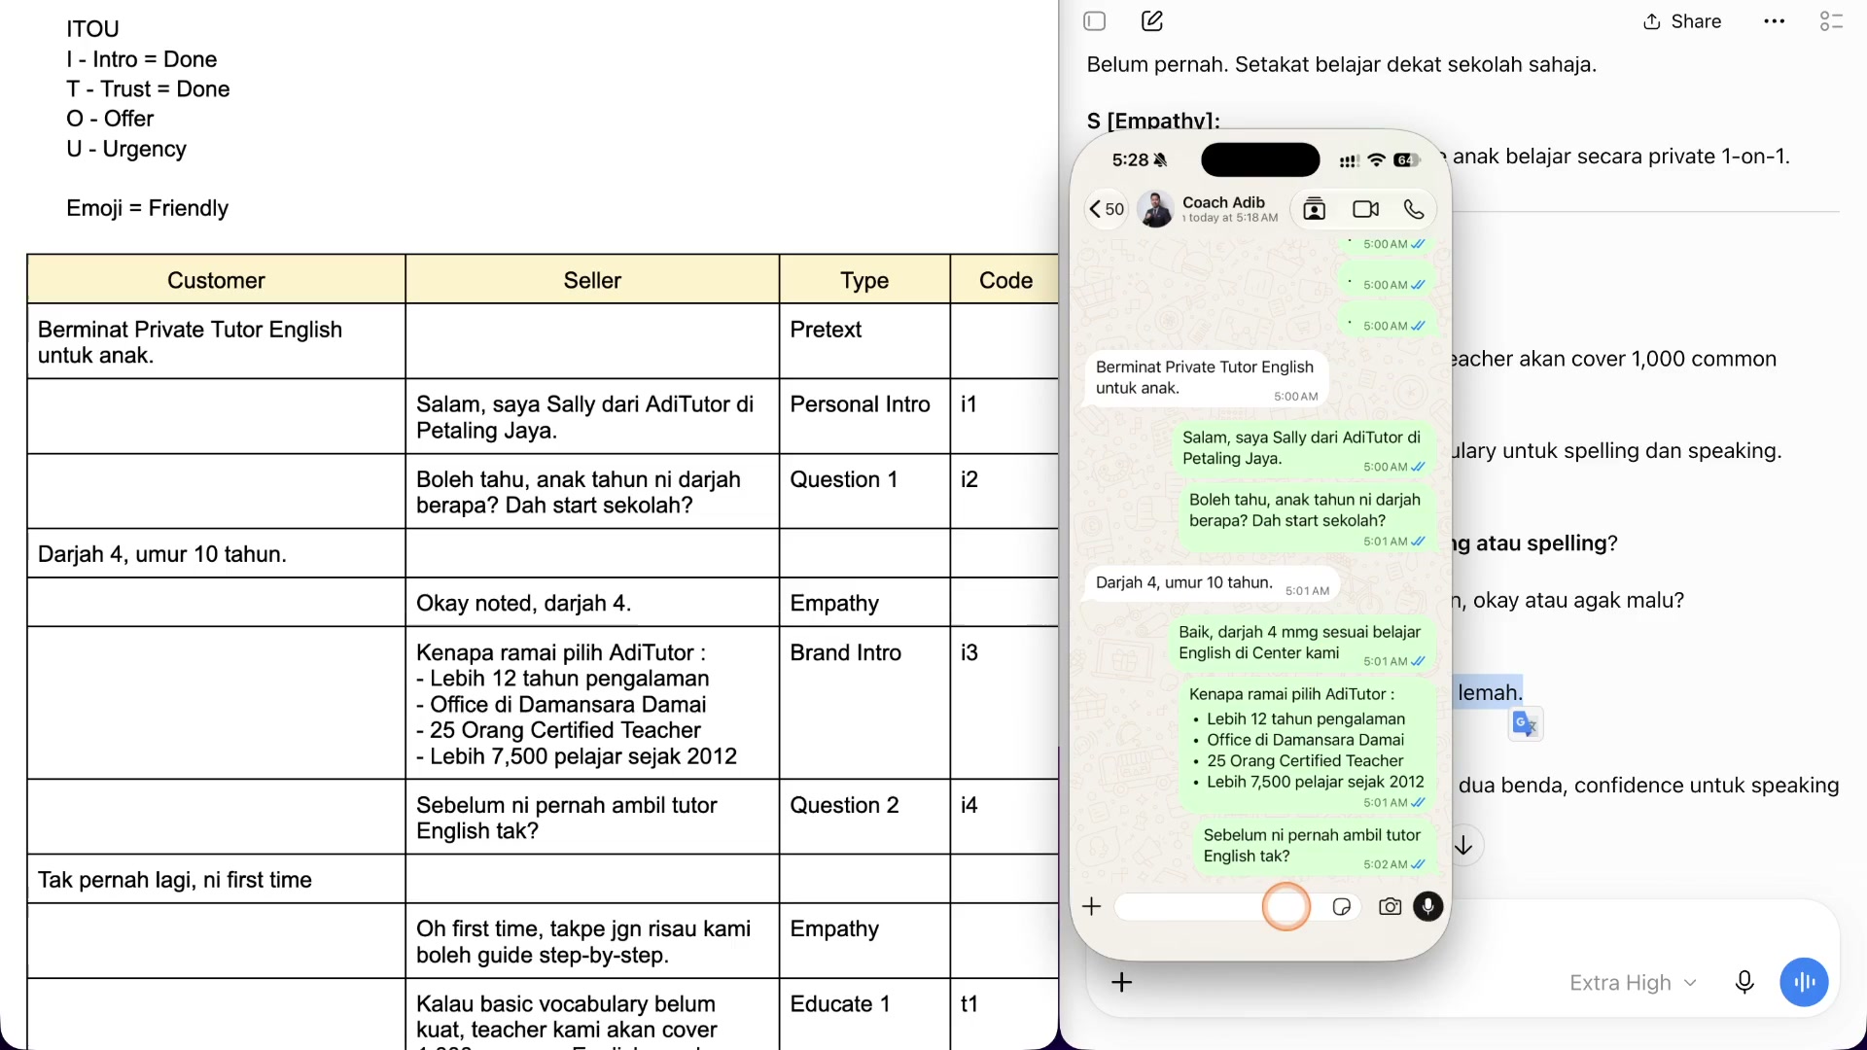Viewport: 1867px width, 1050px height.
Task: Add attachment with chat plus button
Action: click(1122, 983)
